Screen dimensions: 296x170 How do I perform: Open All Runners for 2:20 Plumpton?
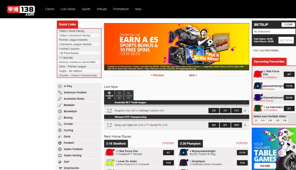click(x=242, y=143)
